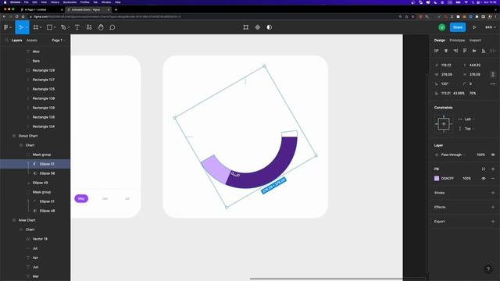Open the help button
500x281 pixels.
488,269
